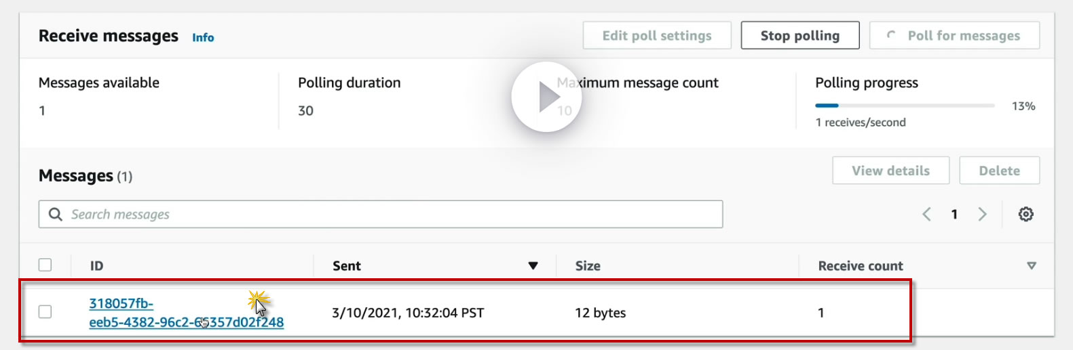Open table preferences gear icon

[x=1025, y=215]
